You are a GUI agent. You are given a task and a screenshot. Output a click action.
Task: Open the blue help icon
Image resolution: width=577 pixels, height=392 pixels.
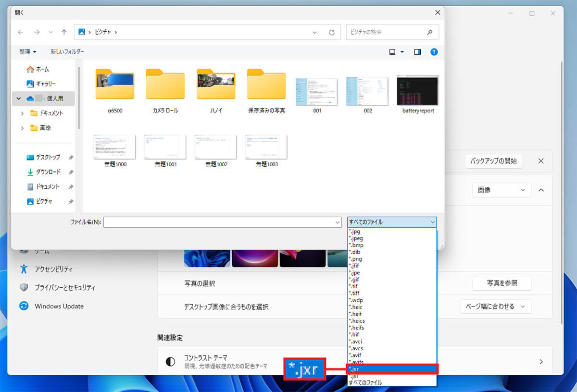[x=434, y=52]
